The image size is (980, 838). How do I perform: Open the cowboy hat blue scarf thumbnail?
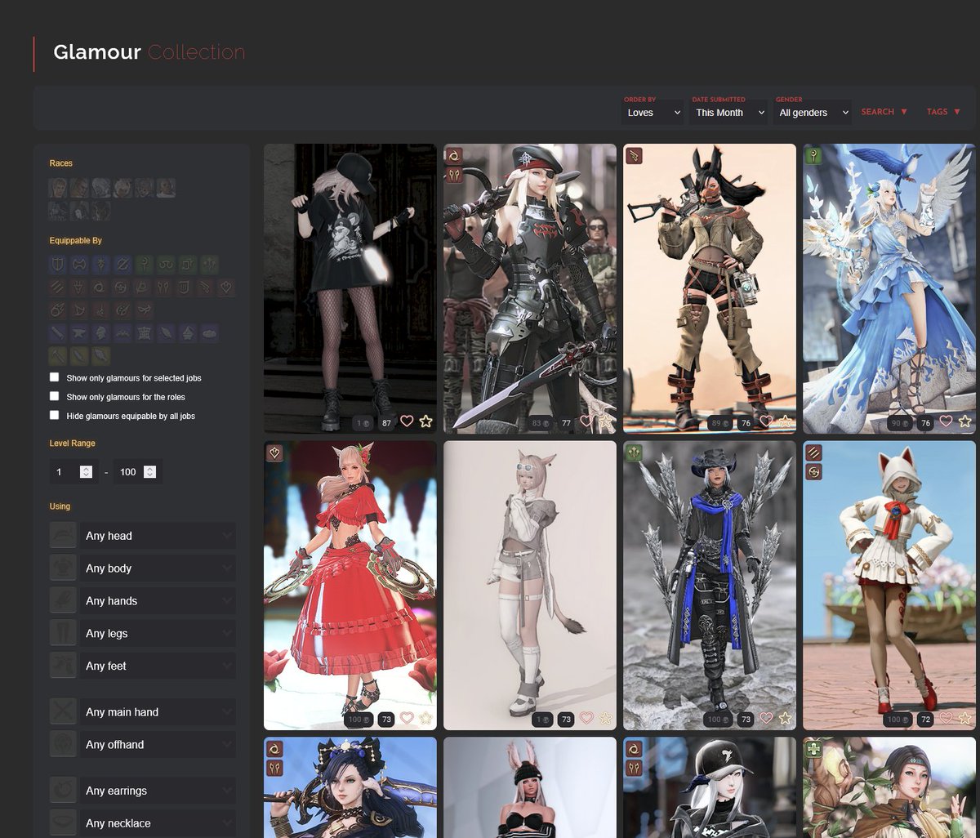click(x=710, y=586)
